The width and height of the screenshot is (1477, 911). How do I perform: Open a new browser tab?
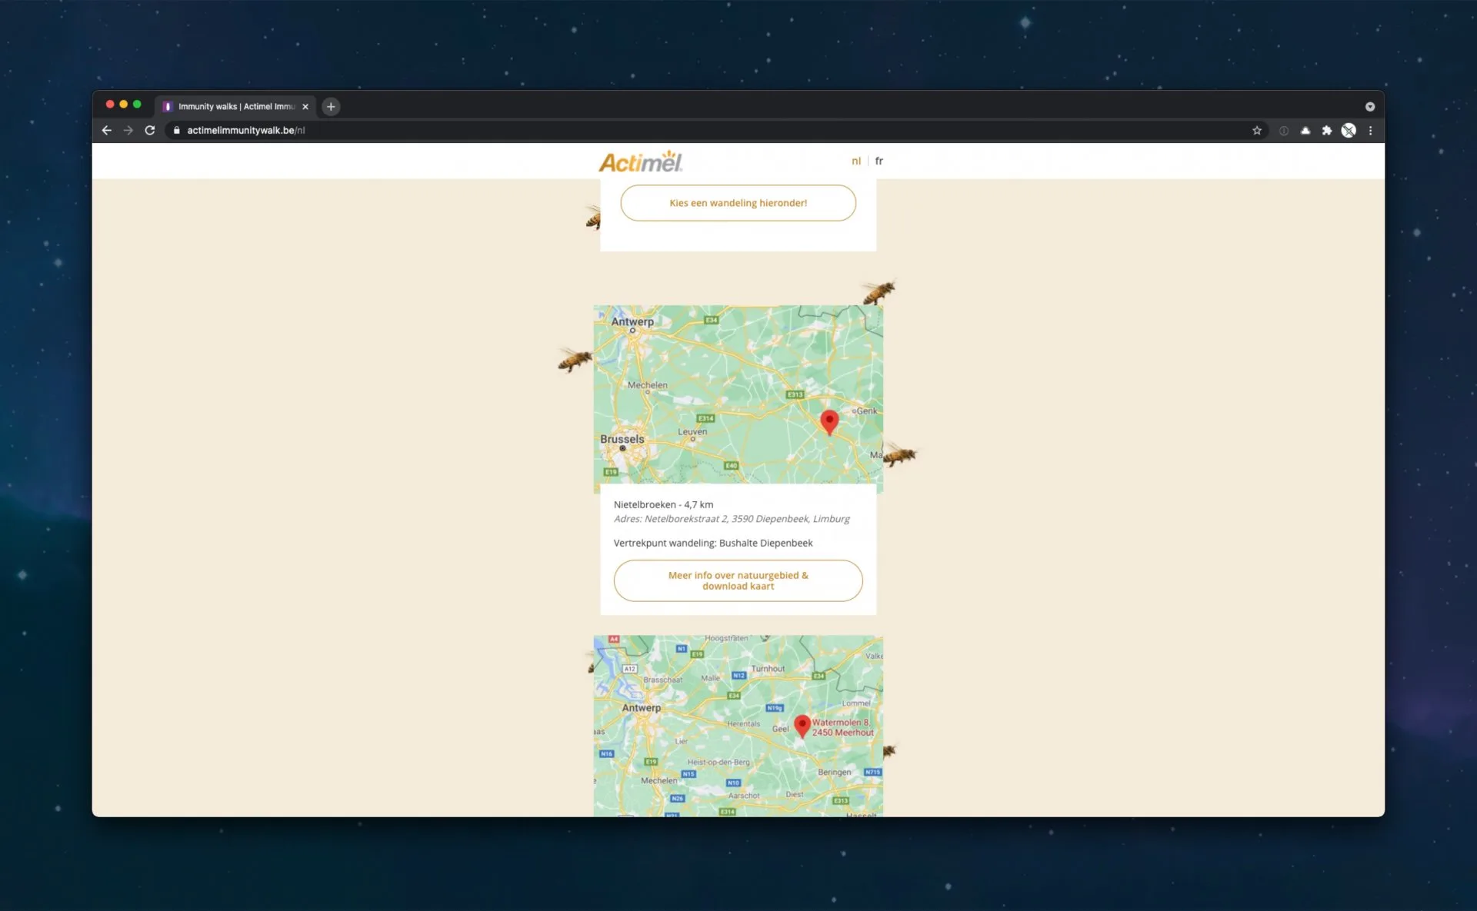click(x=331, y=107)
